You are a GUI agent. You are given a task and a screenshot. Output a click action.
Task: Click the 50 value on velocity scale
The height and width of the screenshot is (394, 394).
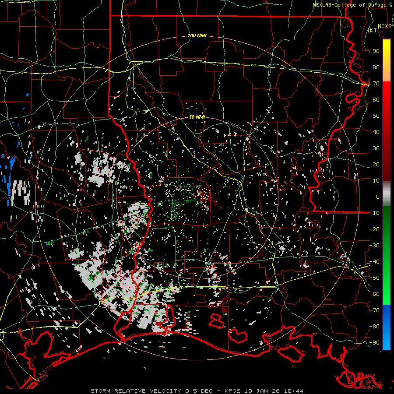pyautogui.click(x=376, y=116)
